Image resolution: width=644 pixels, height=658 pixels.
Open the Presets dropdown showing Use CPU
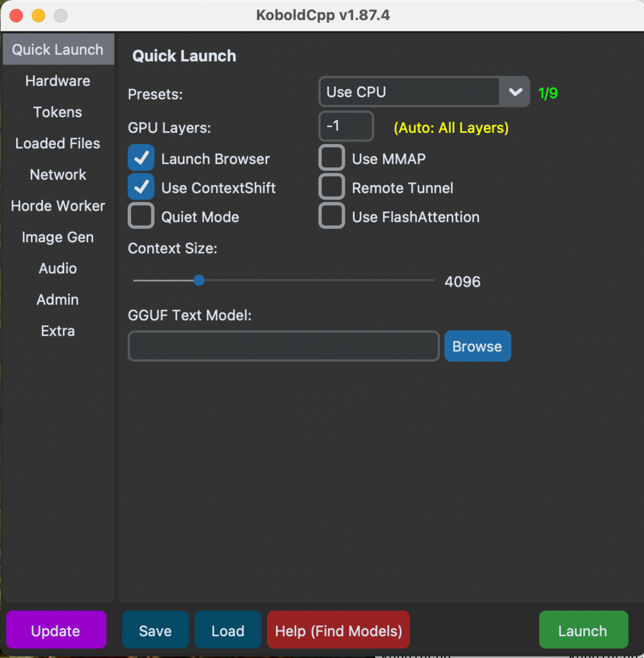point(424,92)
